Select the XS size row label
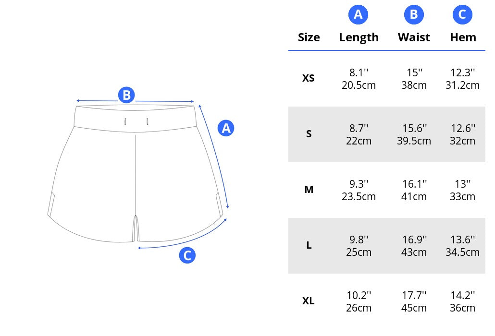 click(309, 78)
